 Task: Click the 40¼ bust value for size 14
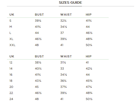pos(38,69)
